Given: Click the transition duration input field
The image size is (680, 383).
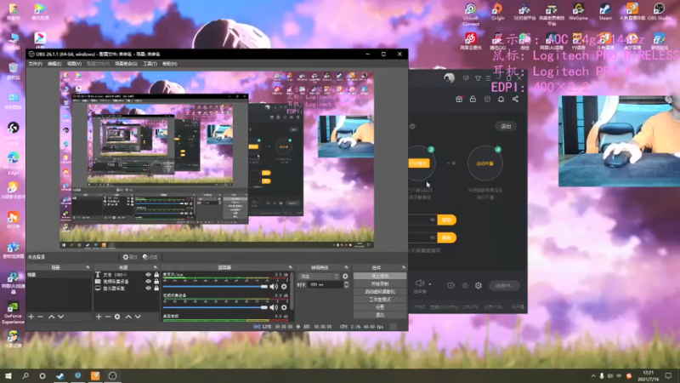Looking at the screenshot, I should point(326,285).
